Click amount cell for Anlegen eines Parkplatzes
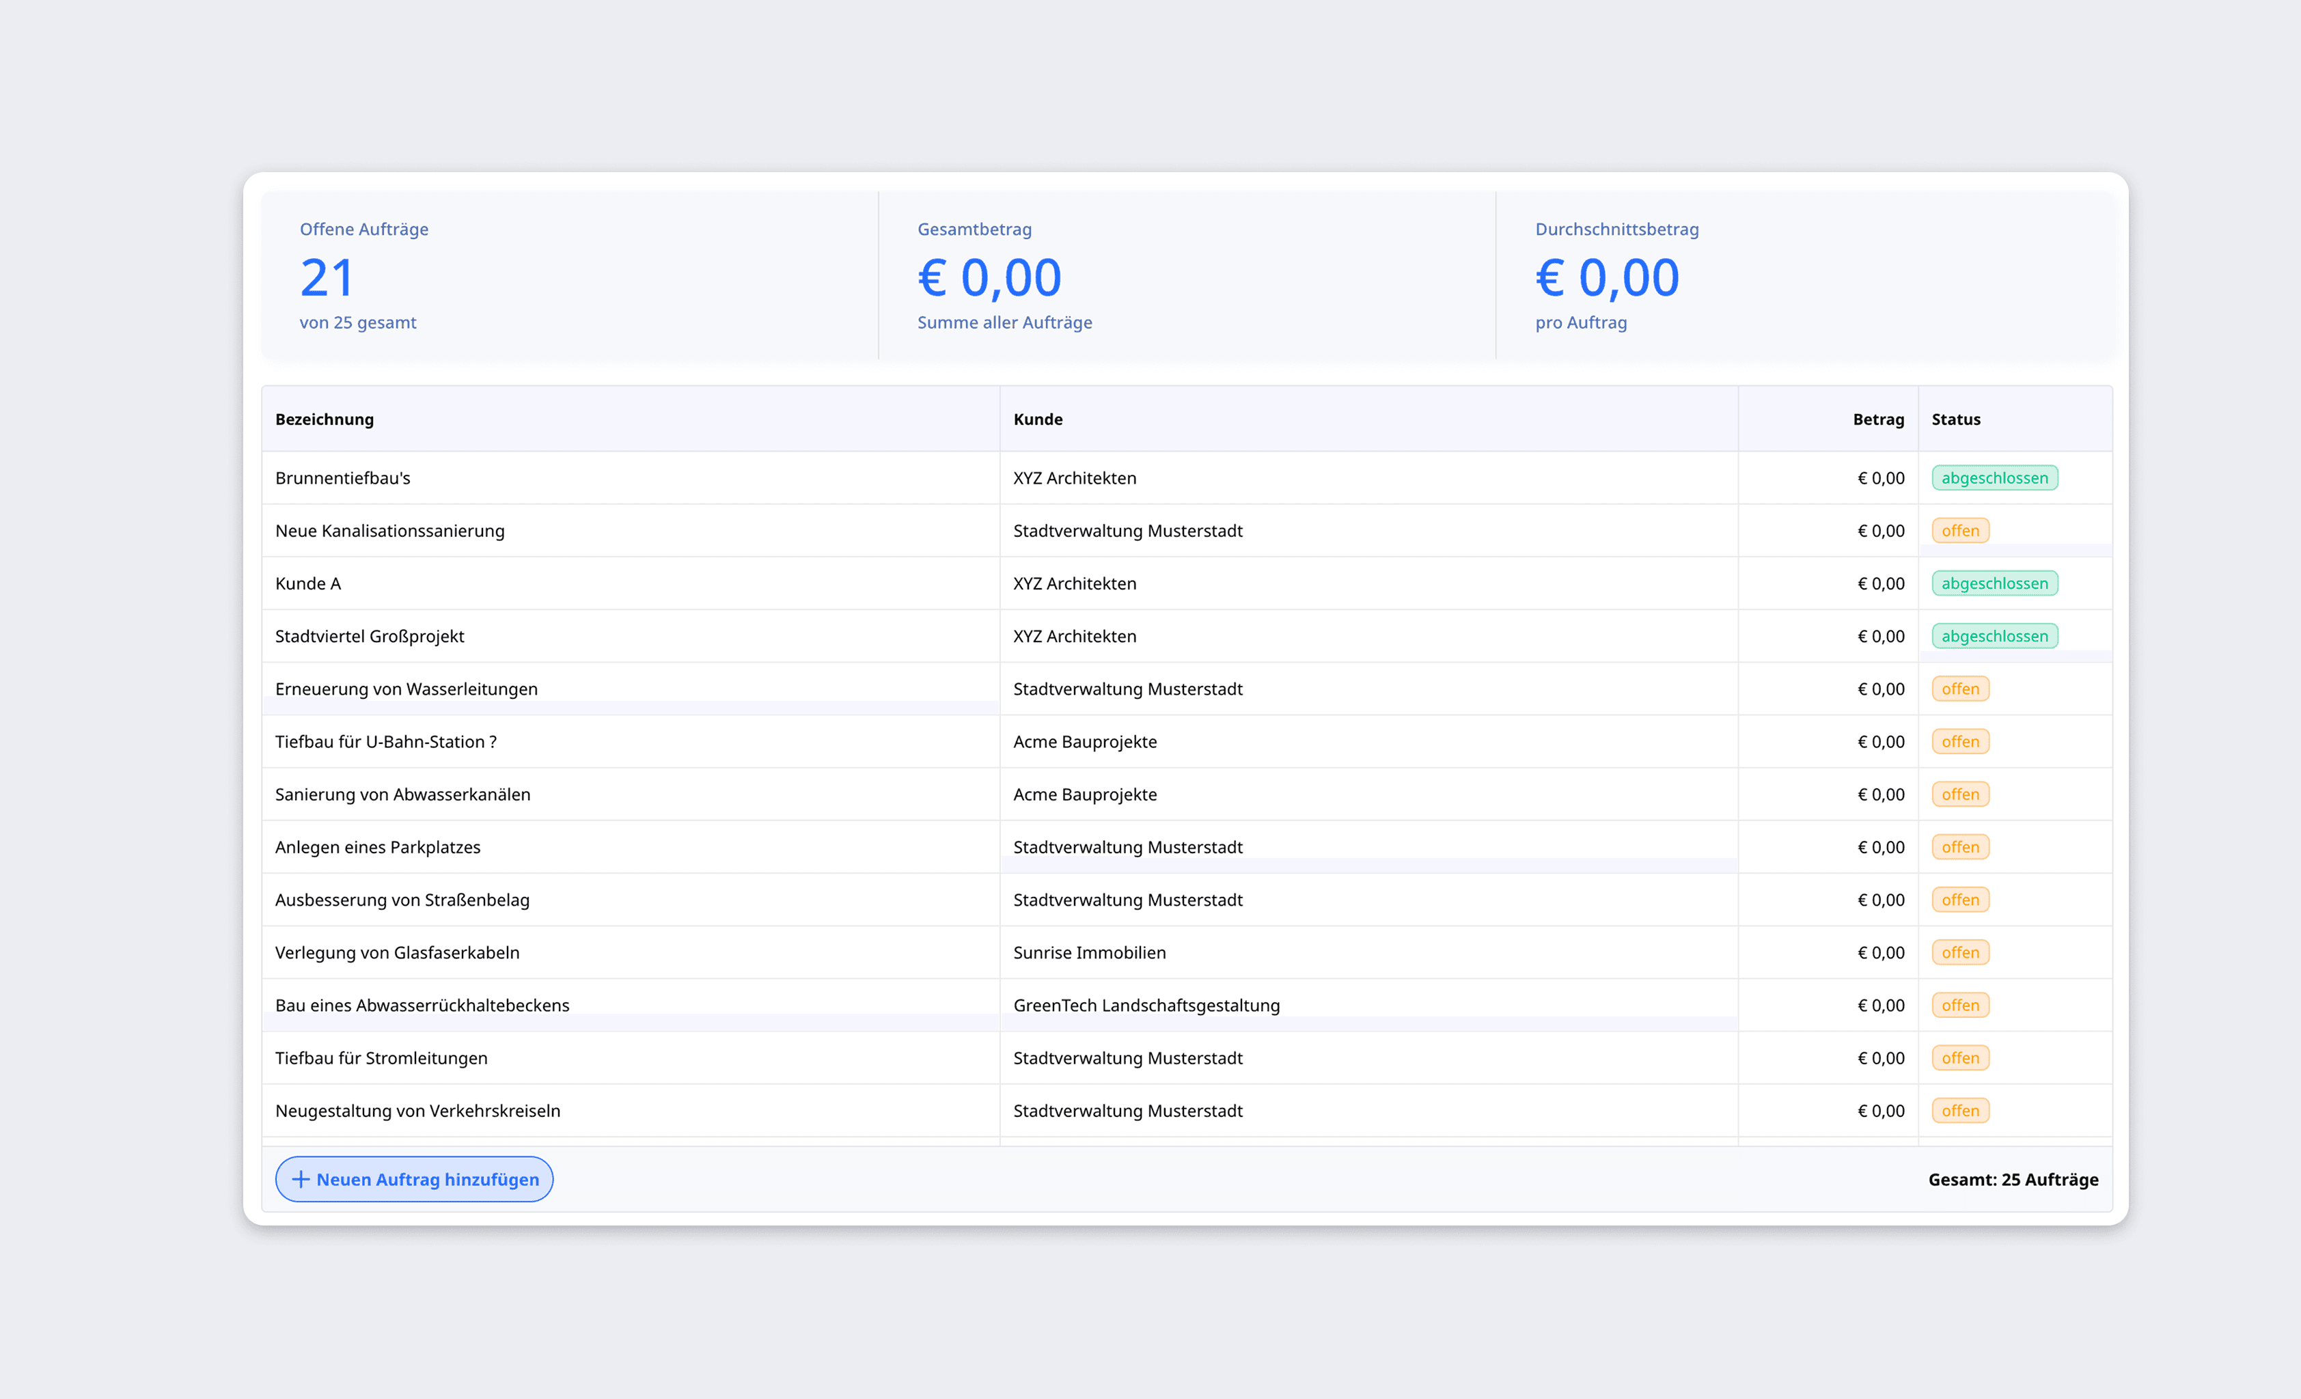Screen dimensions: 2301x1399 click(1880, 847)
